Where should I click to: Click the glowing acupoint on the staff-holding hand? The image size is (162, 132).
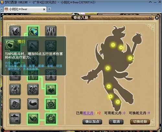(130, 58)
